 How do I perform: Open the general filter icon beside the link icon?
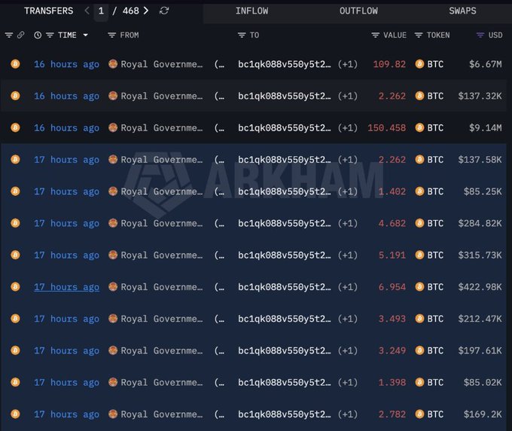tap(9, 35)
